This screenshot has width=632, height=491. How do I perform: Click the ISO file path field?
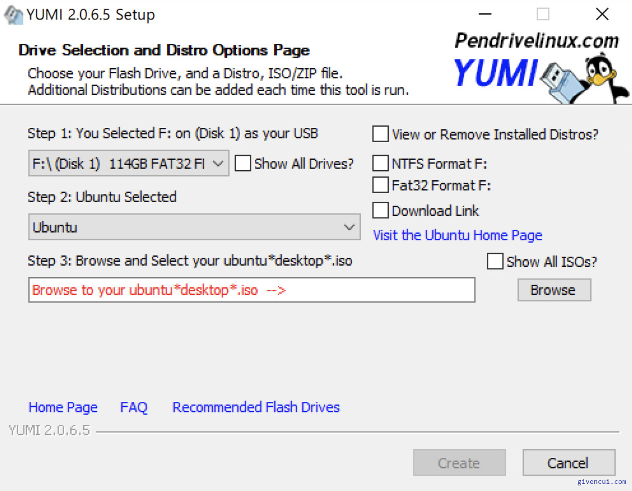click(x=252, y=290)
